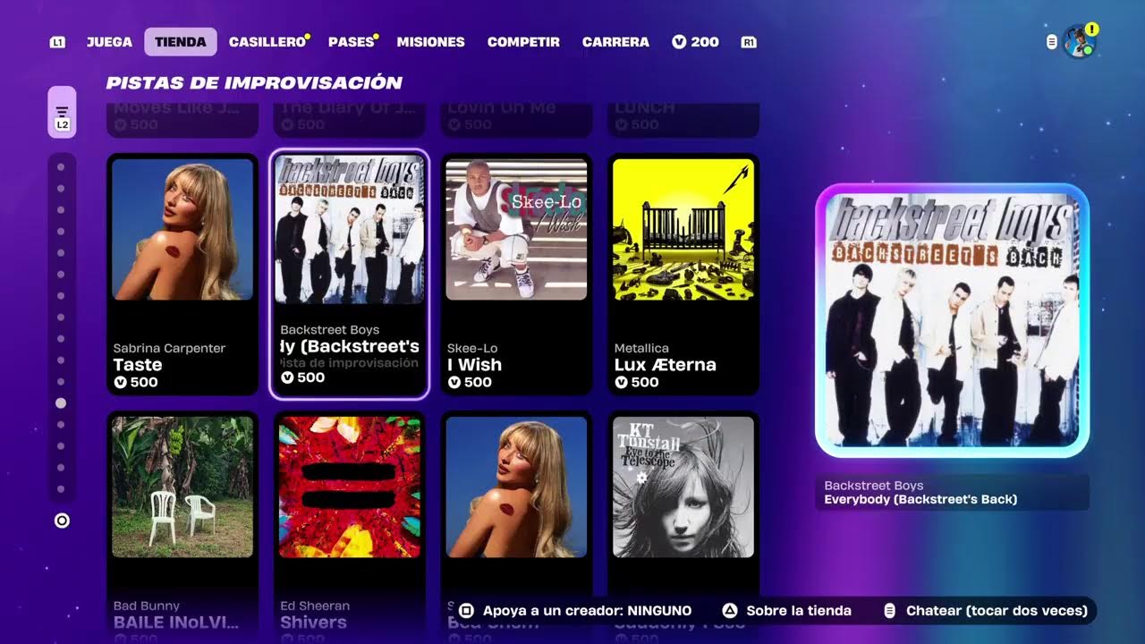Screen dimensions: 1145x644
Task: Click the menu icon beside the avatar
Action: coord(1052,42)
